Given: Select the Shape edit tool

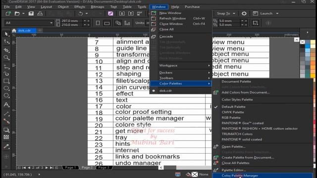Looking at the screenshot, I should [x=6, y=42].
